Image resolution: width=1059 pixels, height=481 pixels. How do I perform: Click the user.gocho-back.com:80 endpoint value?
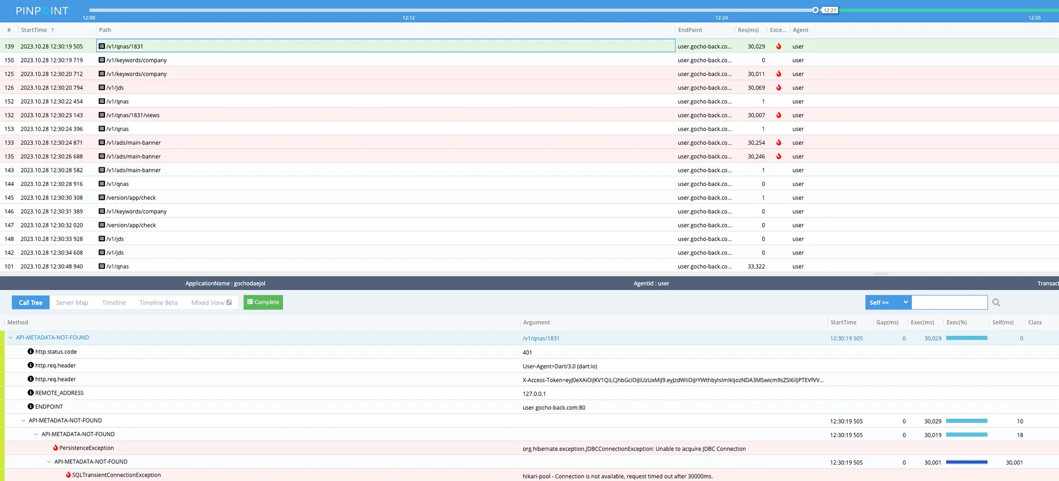click(554, 407)
